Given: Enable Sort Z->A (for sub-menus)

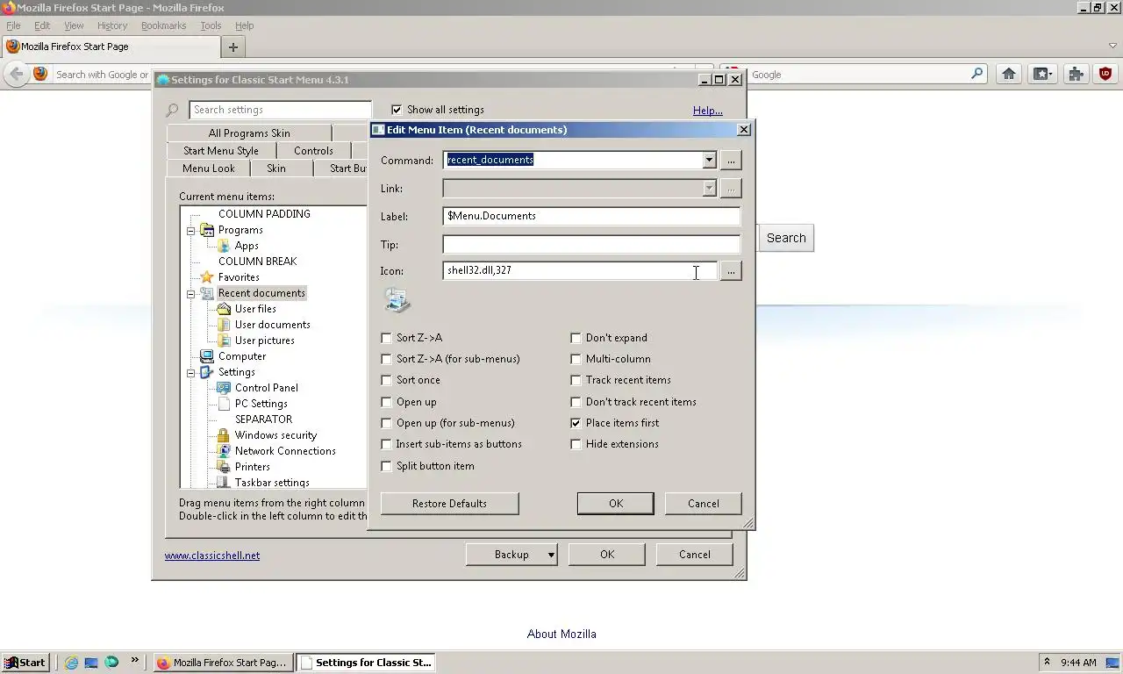Looking at the screenshot, I should click(x=386, y=359).
